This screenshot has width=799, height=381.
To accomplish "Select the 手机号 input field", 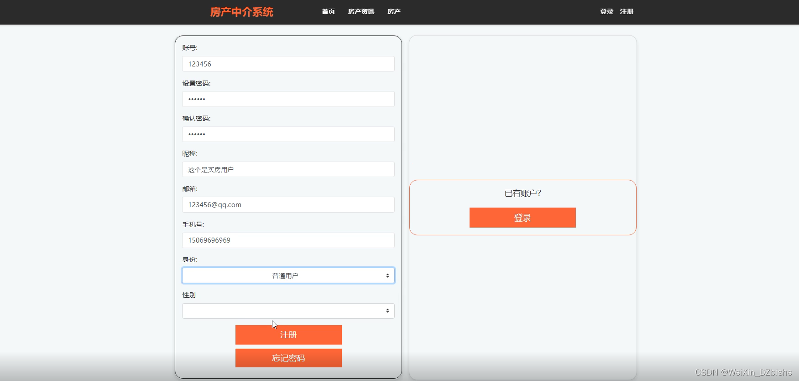I will tap(288, 240).
